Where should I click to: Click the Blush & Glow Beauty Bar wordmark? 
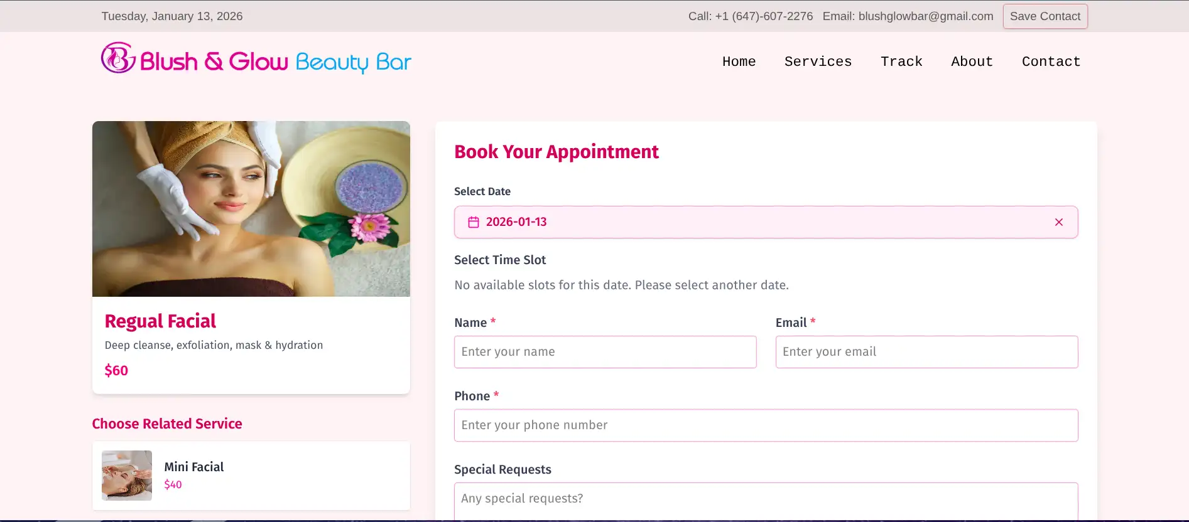[275, 61]
